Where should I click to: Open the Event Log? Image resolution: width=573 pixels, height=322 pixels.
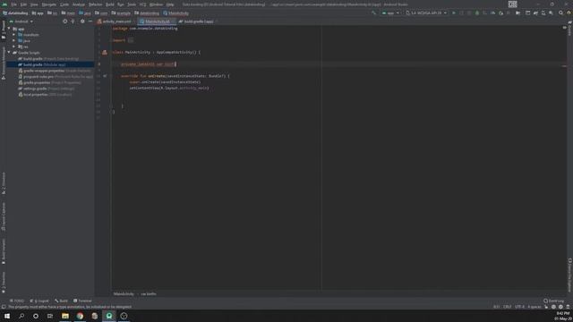point(553,301)
